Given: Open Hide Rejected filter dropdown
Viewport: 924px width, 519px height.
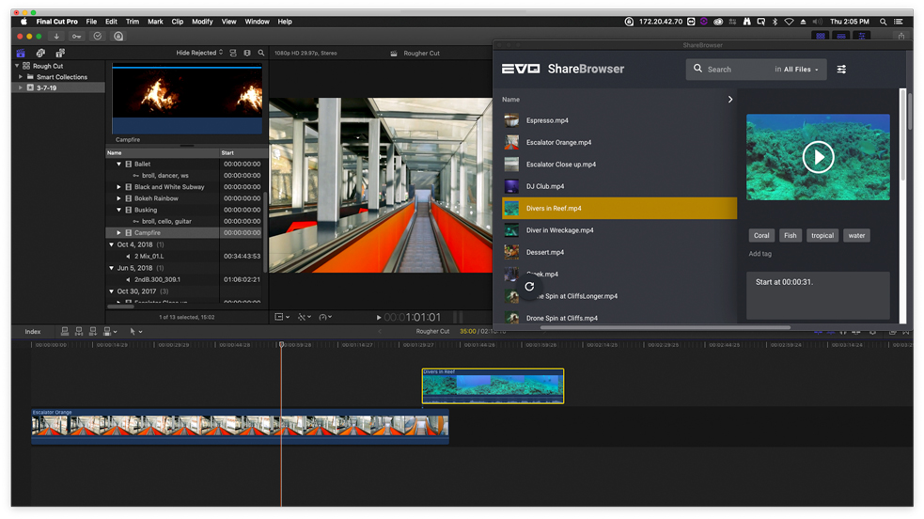Looking at the screenshot, I should [199, 53].
